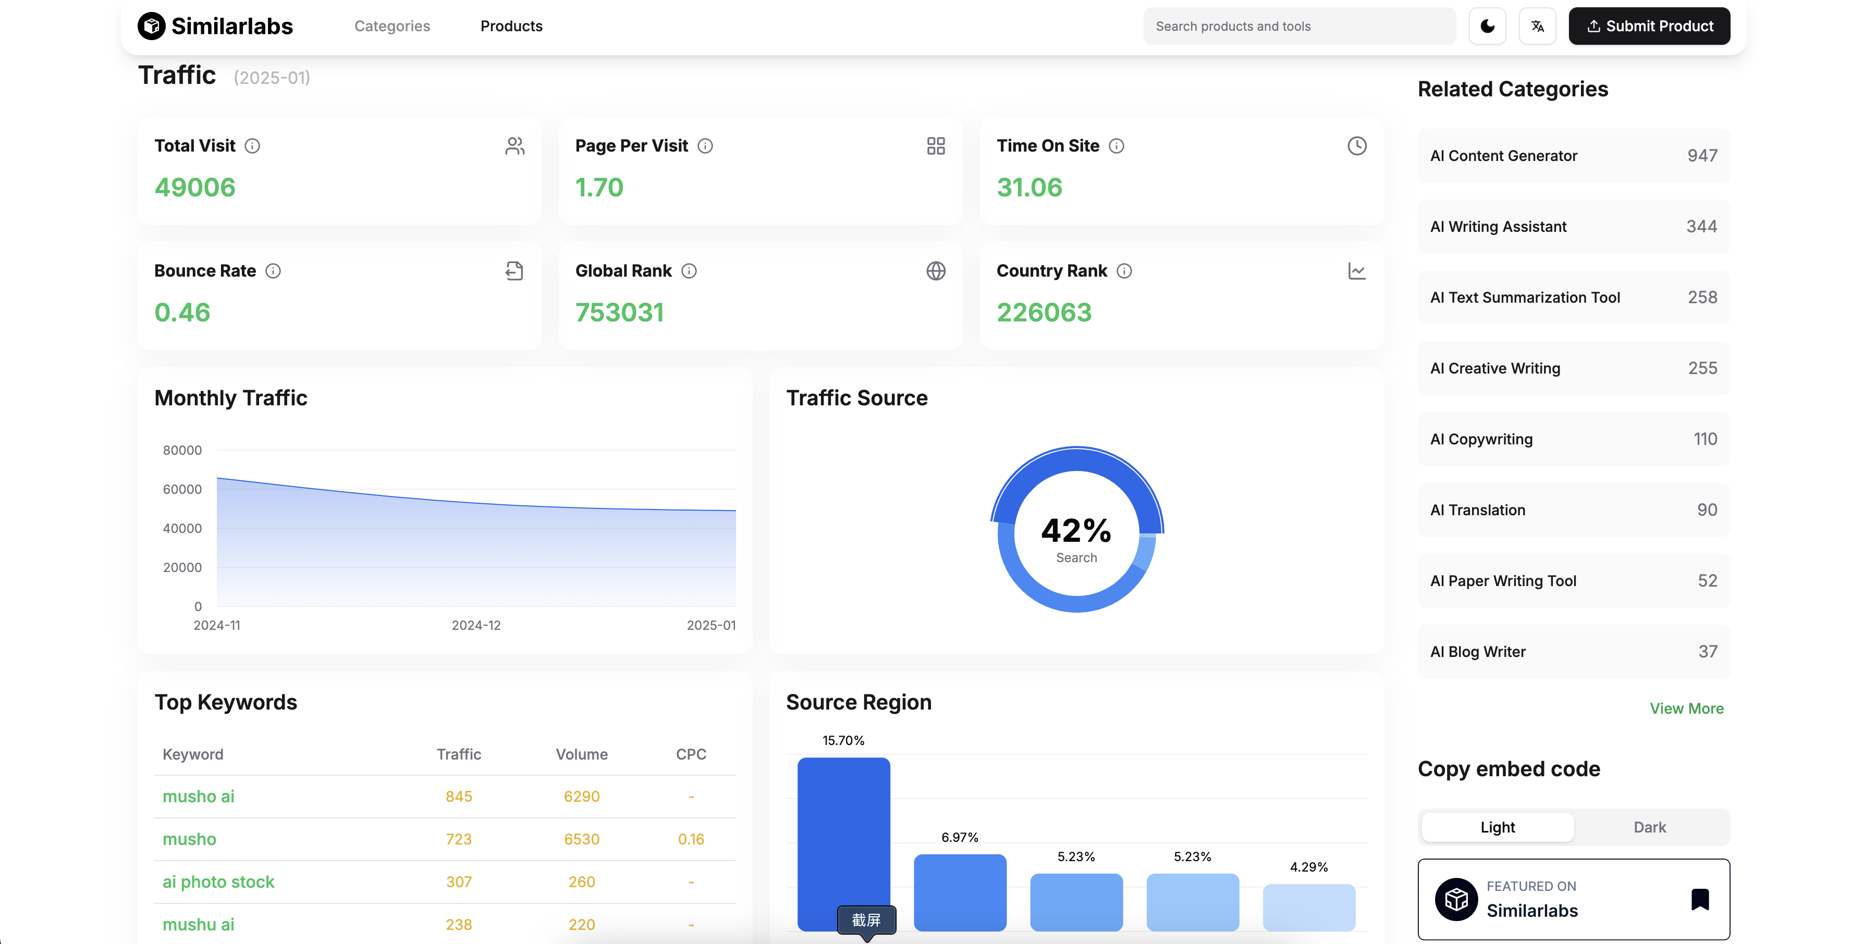The image size is (1864, 944).
Task: Open the AI Paper Writing Tool category
Action: [1573, 581]
